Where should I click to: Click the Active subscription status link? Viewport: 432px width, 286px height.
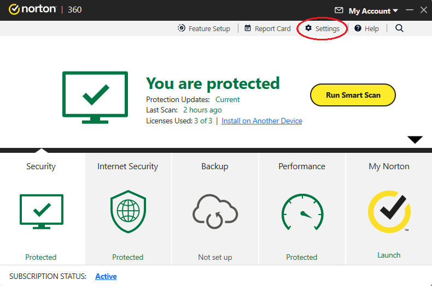(106, 276)
